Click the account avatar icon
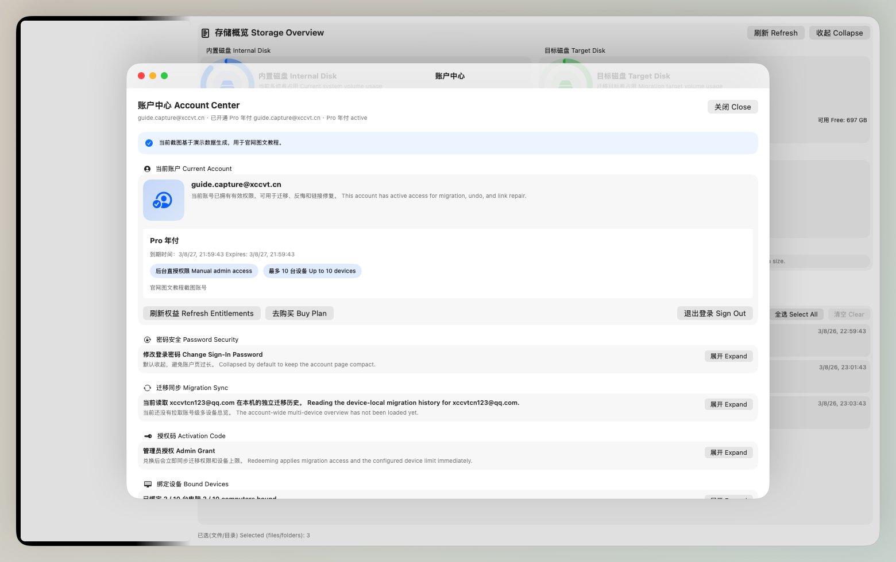 point(163,200)
